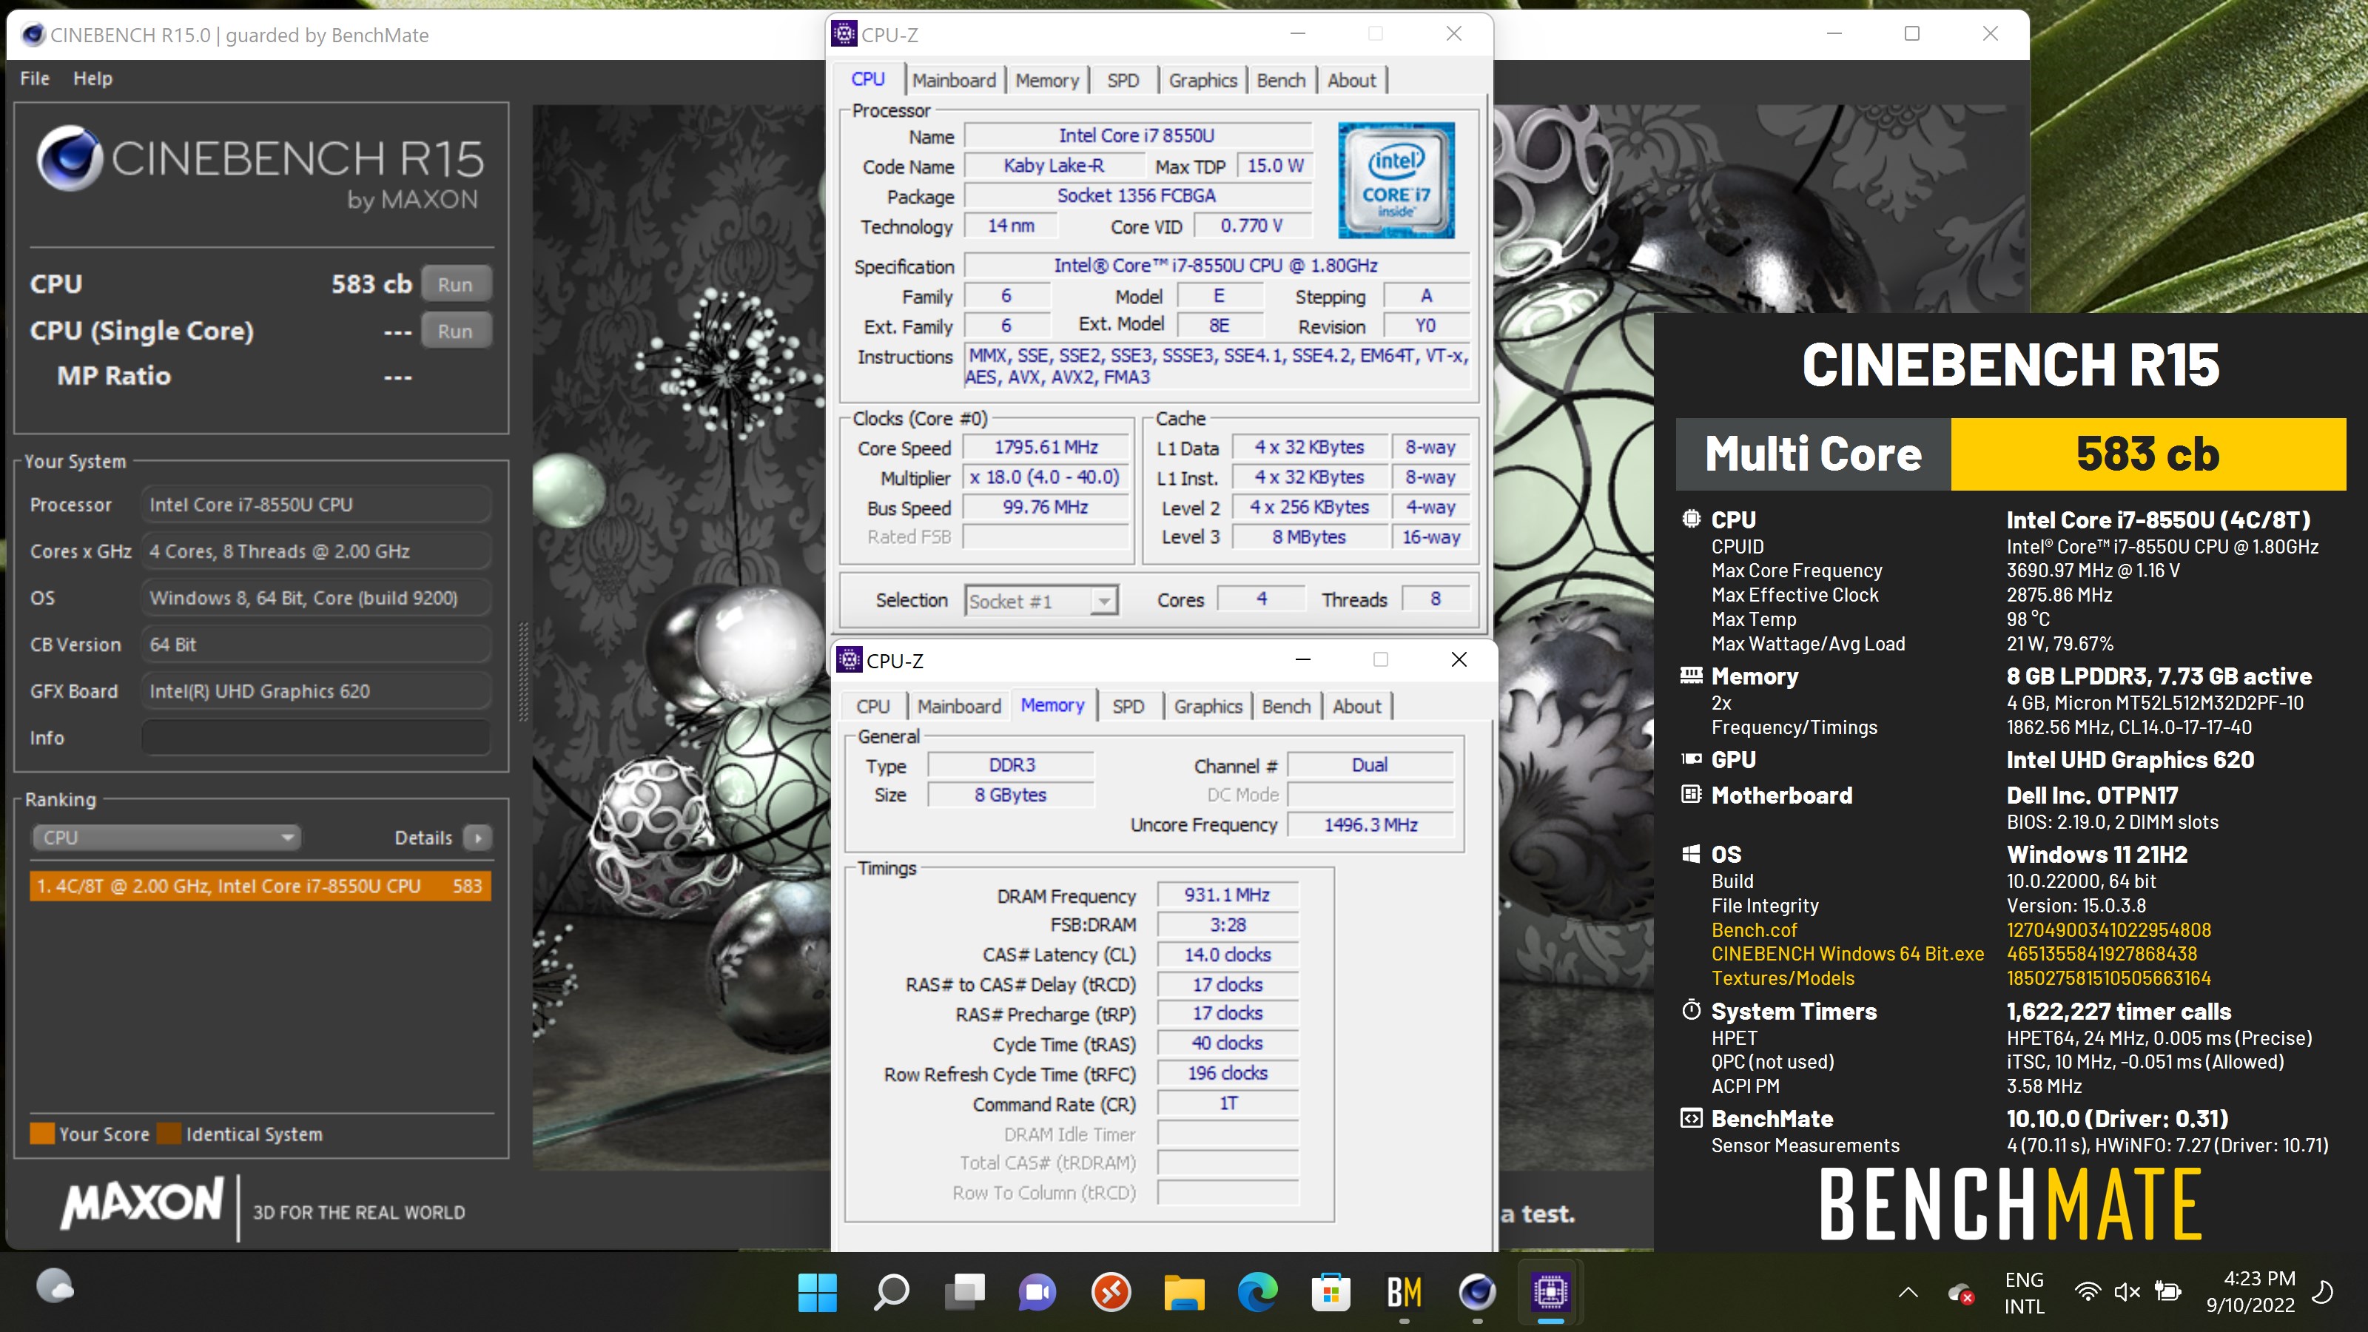Open Task View on the taskbar

964,1293
